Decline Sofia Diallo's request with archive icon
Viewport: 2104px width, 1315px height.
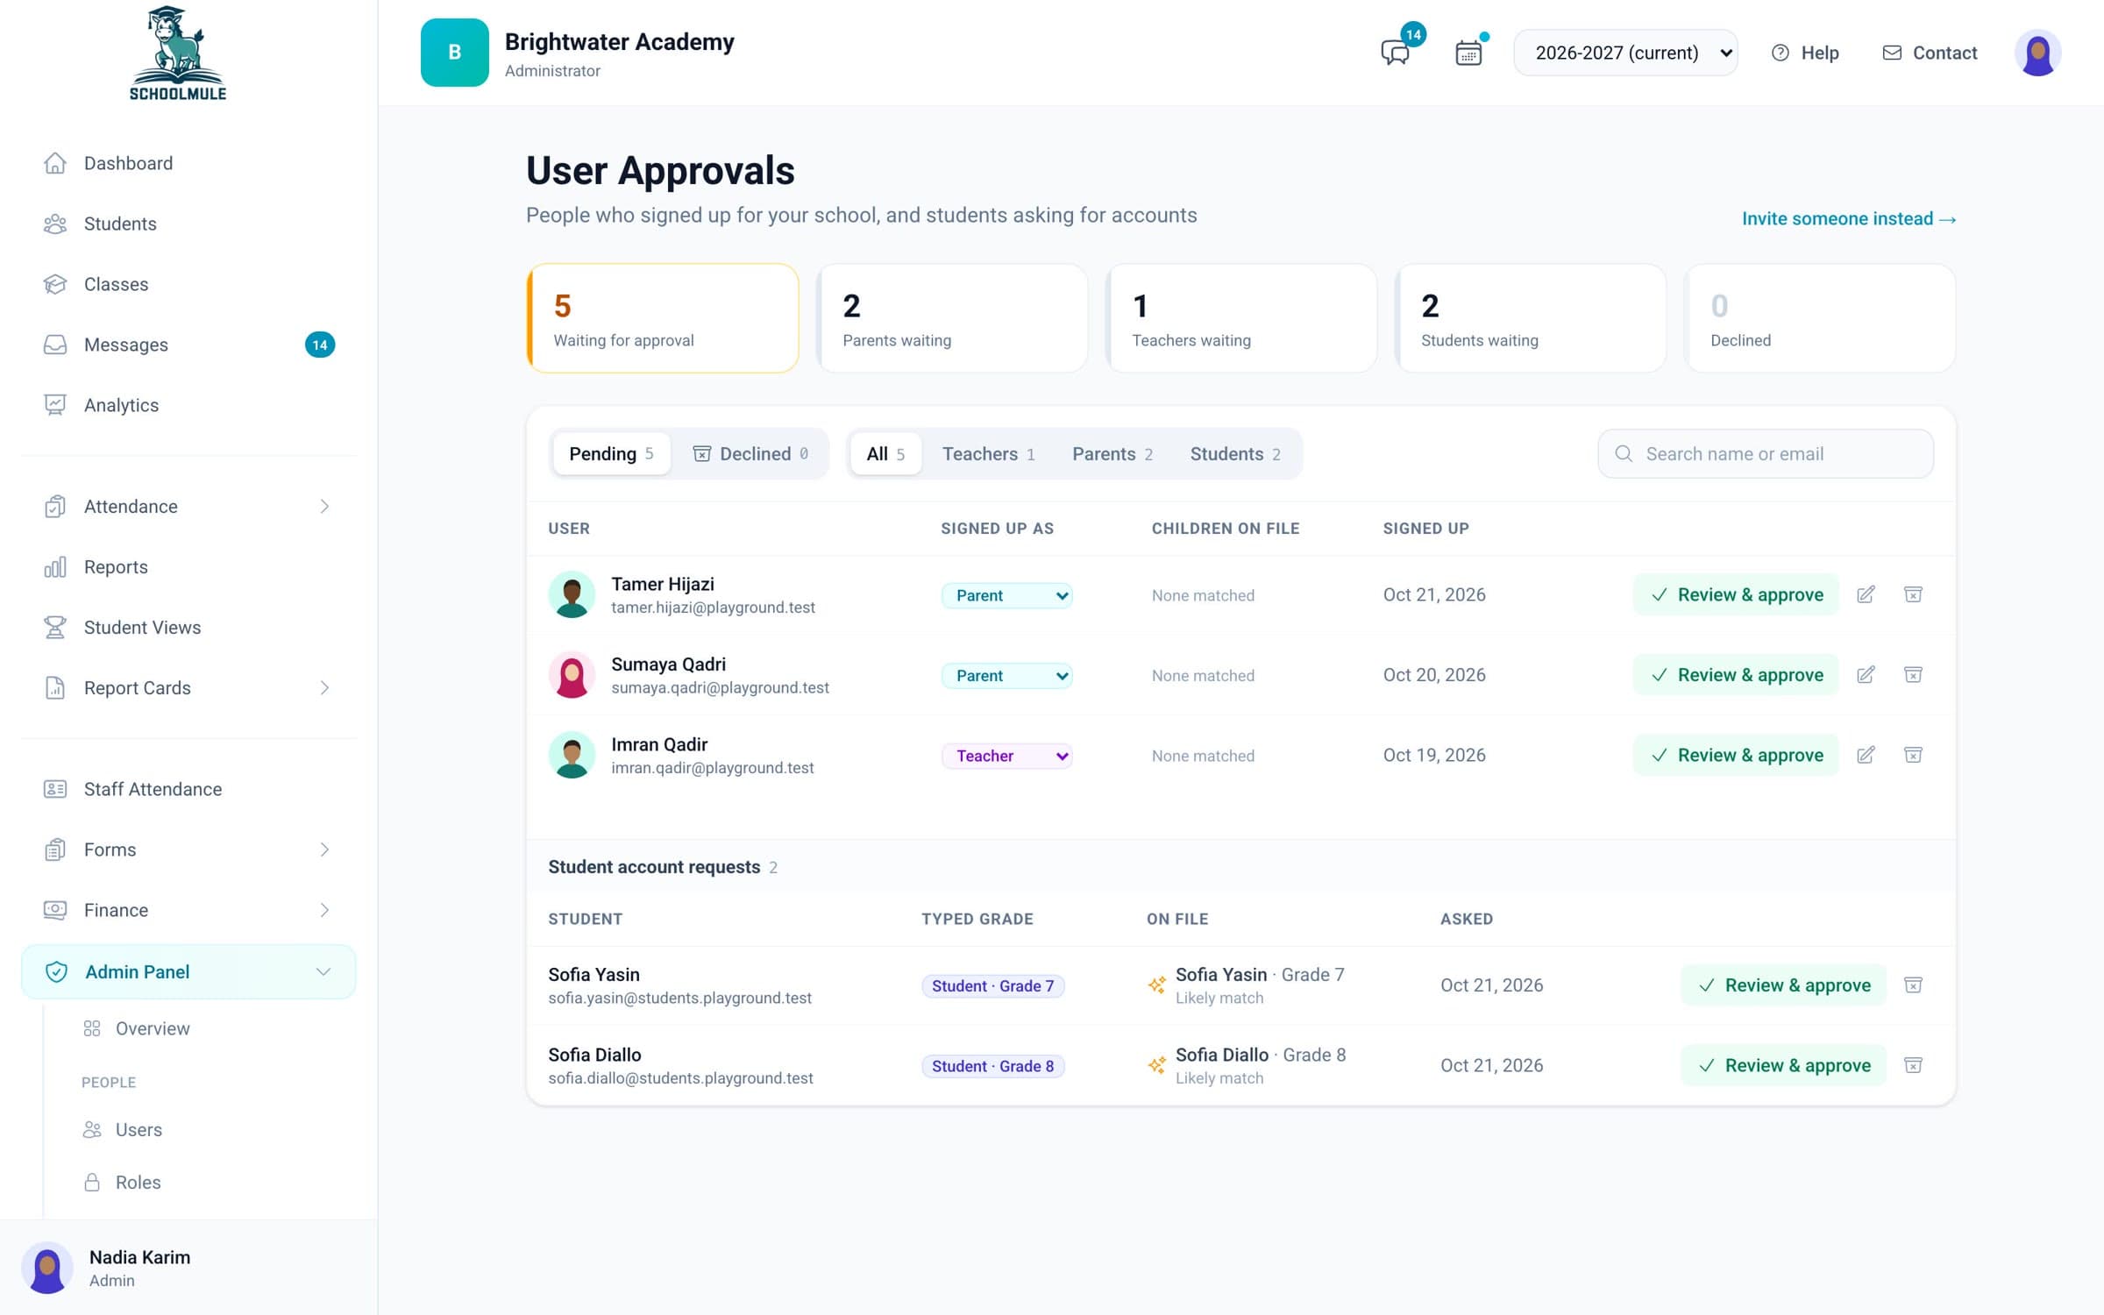point(1913,1065)
